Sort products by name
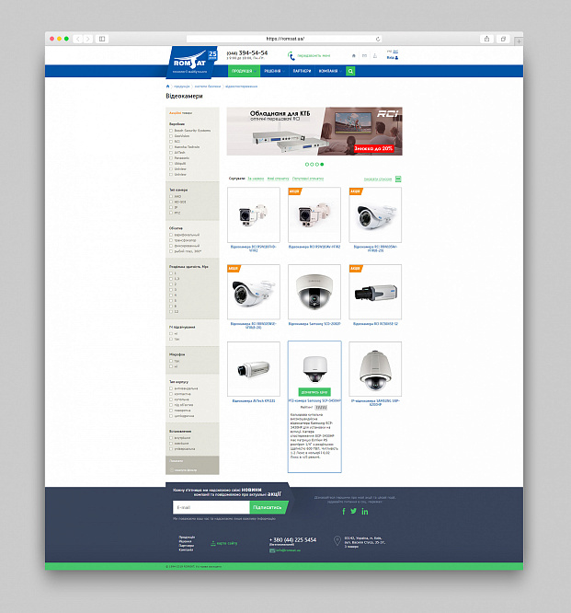This screenshot has width=571, height=613. coord(256,179)
